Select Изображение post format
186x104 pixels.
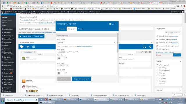(157, 70)
